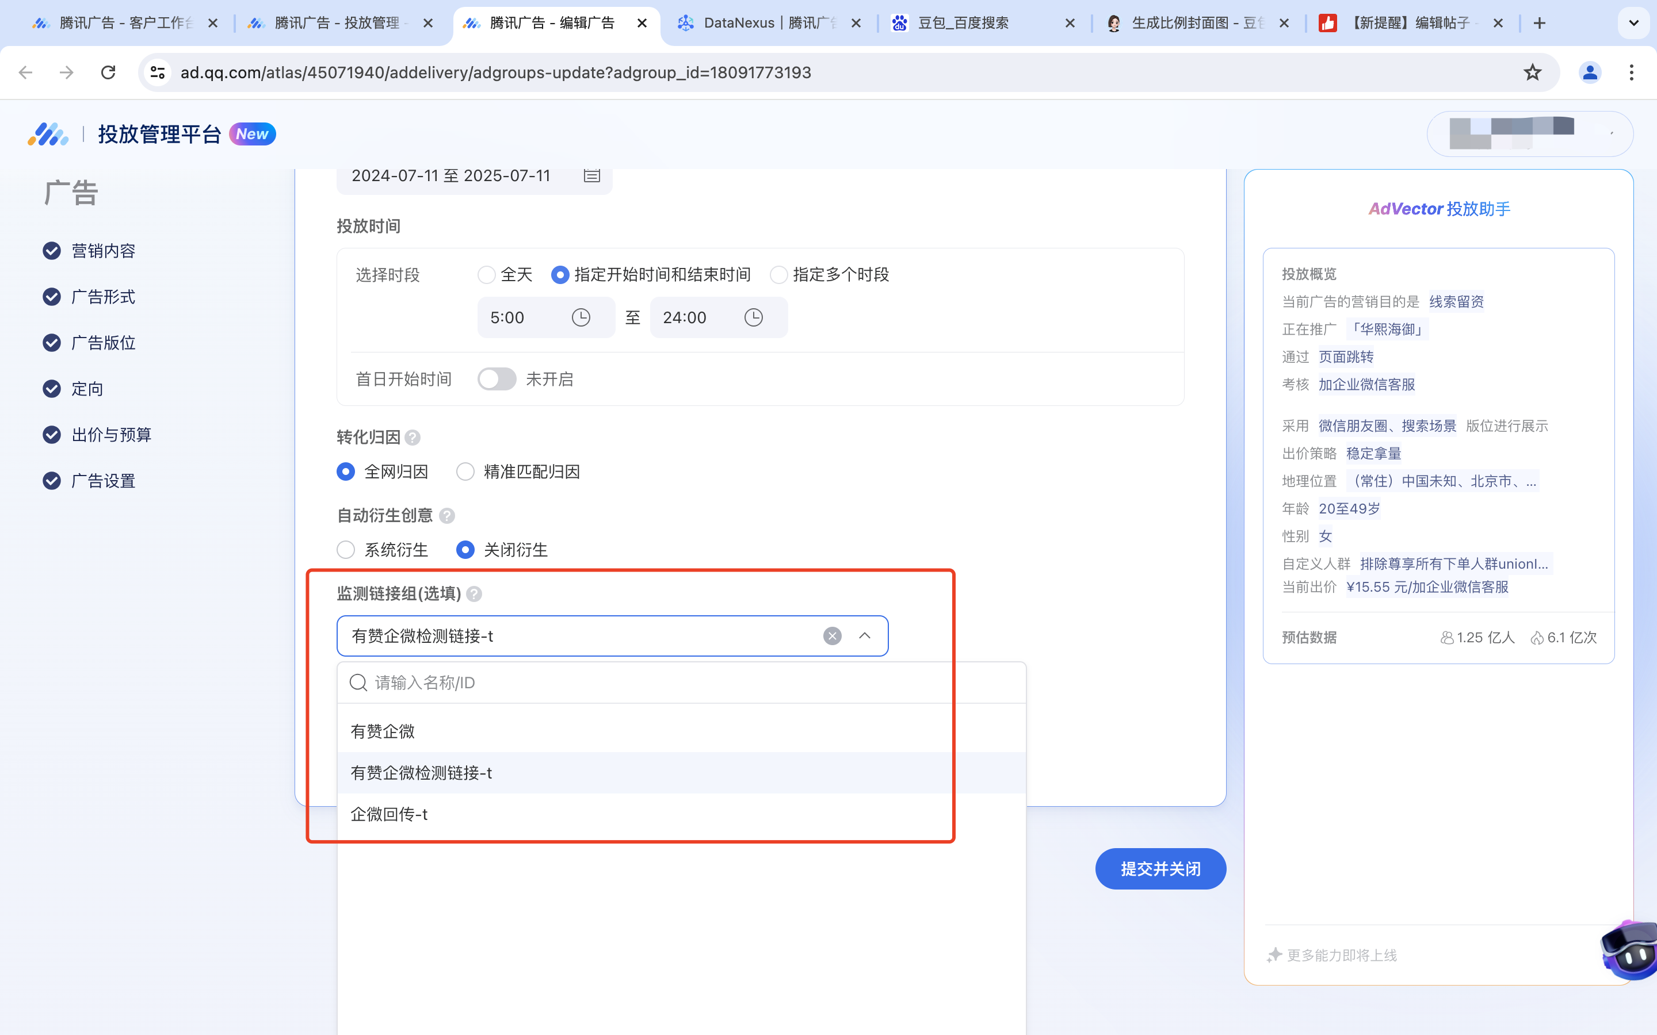The image size is (1657, 1035).
Task: Open the clock picker for 5:00 start time
Action: (581, 317)
